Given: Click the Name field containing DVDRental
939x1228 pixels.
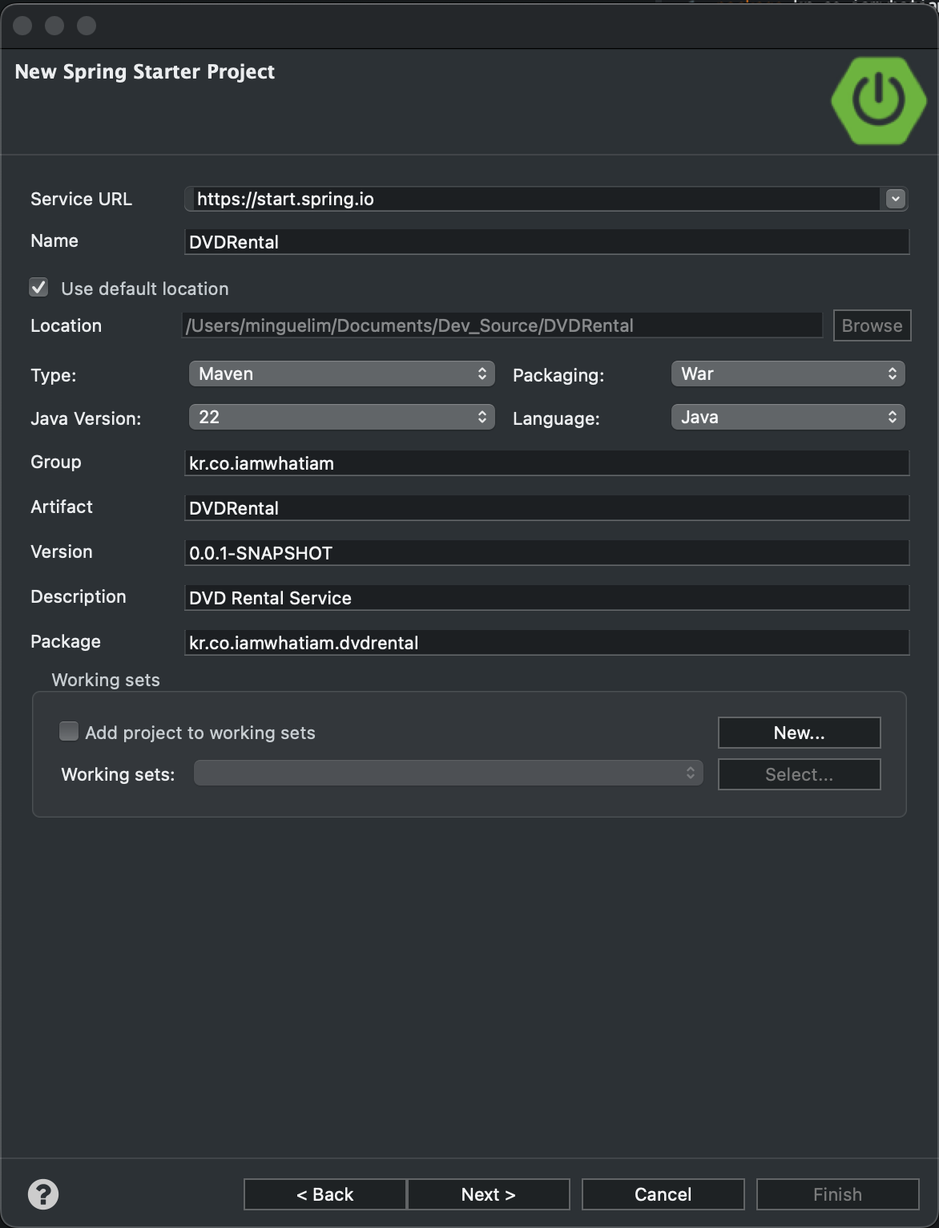Looking at the screenshot, I should 546,242.
